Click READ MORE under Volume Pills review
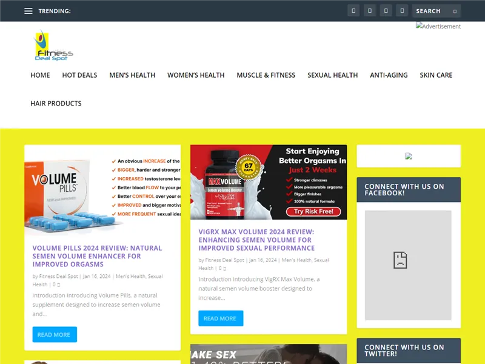485x364 pixels. (x=55, y=334)
